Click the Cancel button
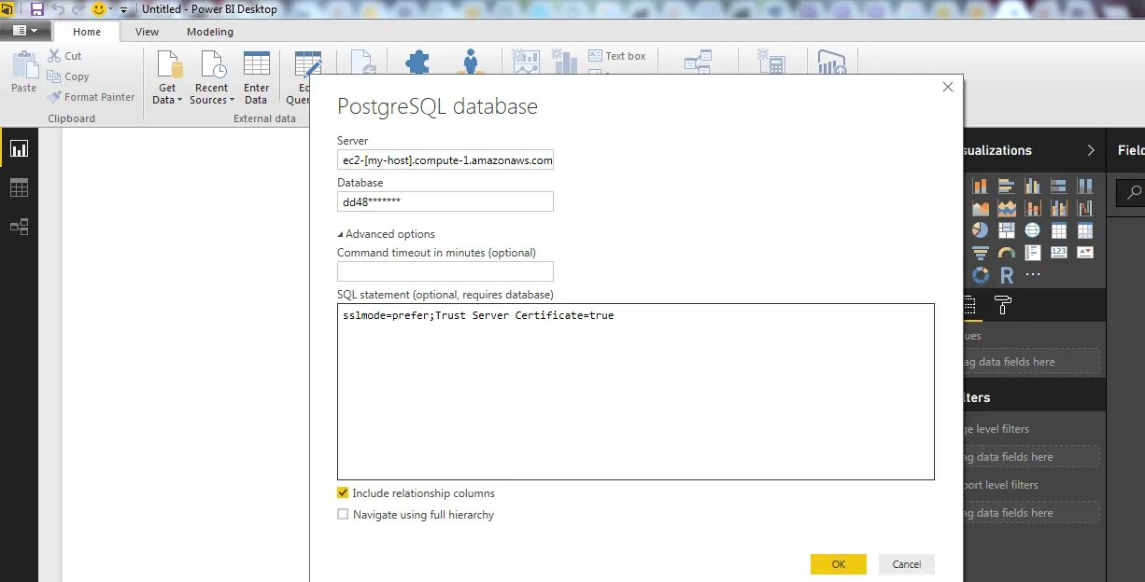The image size is (1145, 582). 907,564
